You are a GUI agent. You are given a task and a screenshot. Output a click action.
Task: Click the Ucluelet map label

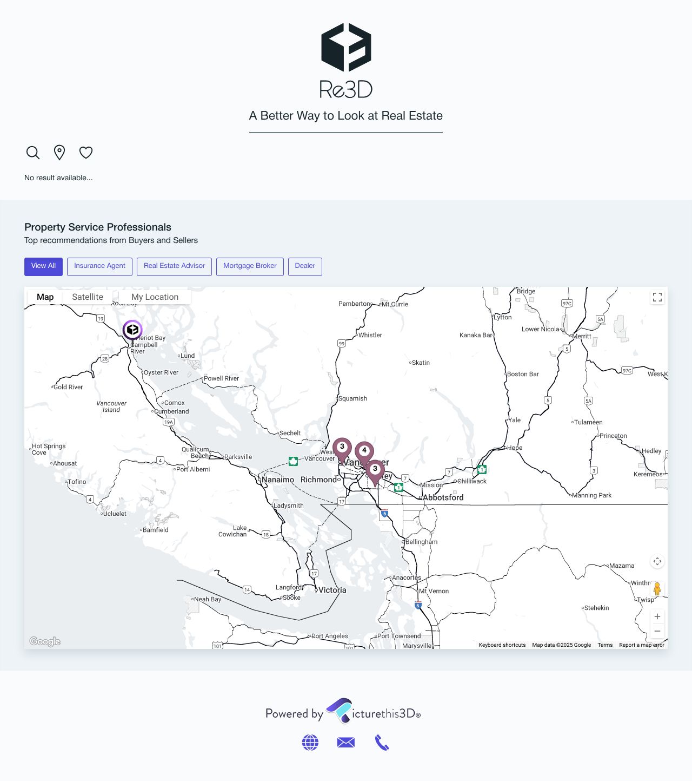(115, 514)
